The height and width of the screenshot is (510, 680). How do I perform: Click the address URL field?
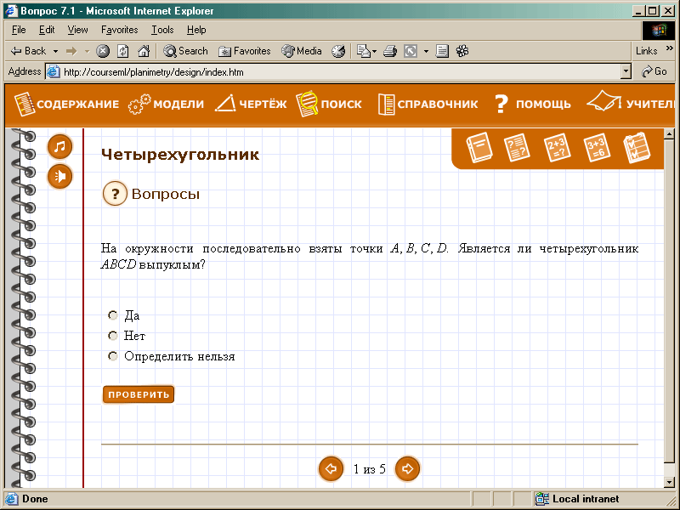coord(340,72)
